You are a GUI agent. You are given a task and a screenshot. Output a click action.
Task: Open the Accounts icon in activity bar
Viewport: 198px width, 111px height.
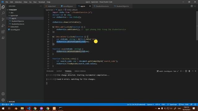(x=3, y=94)
